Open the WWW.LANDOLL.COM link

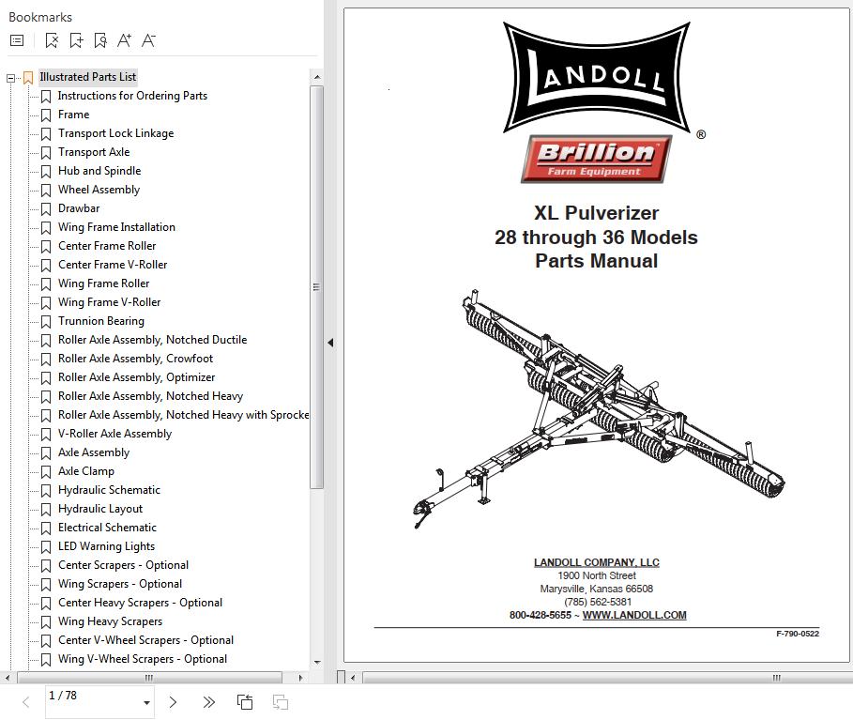[634, 615]
